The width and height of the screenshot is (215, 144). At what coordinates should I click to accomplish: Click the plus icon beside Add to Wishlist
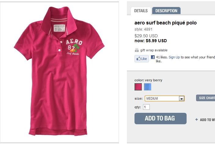[x=197, y=120]
